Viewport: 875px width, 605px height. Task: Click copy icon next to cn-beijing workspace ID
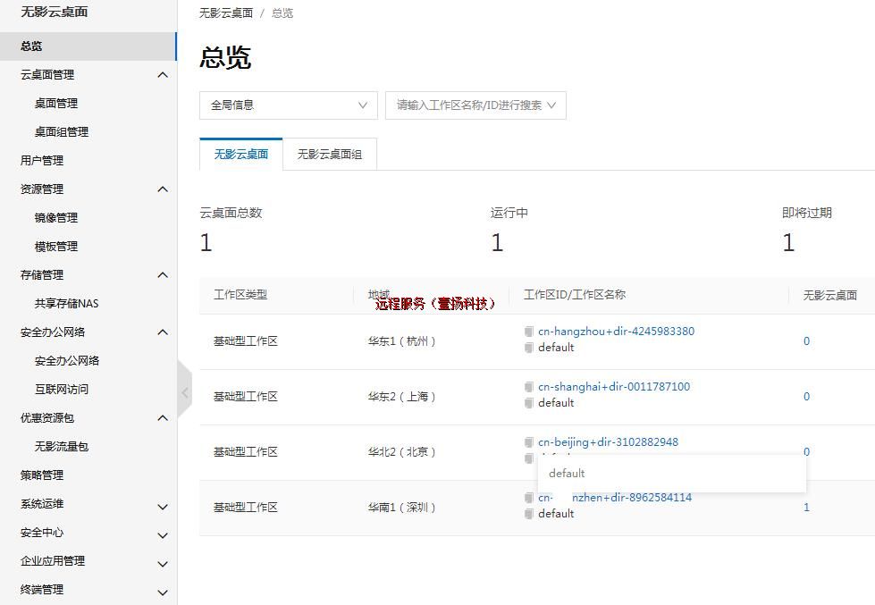[x=529, y=442]
